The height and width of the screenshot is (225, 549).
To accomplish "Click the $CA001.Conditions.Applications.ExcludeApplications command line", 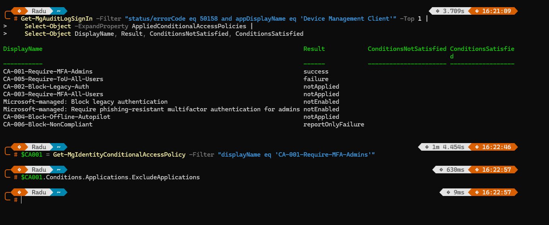I will click(x=110, y=177).
